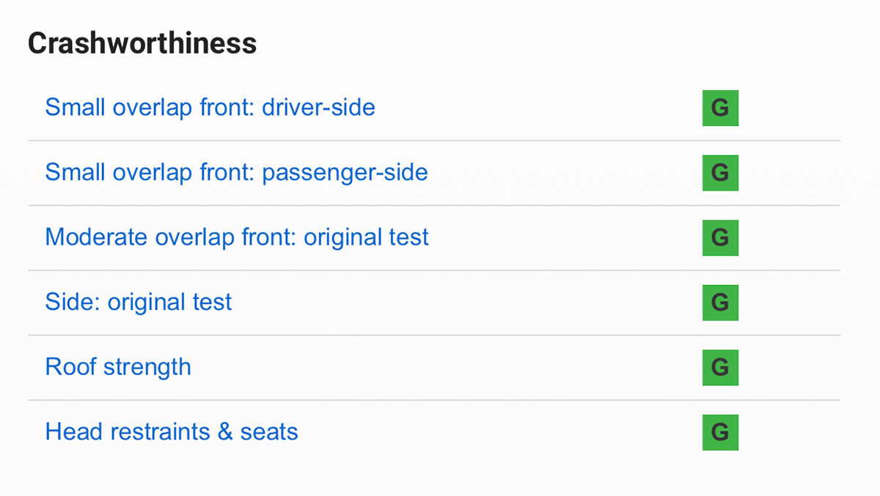
Task: View the Side: original test results
Action: [139, 302]
